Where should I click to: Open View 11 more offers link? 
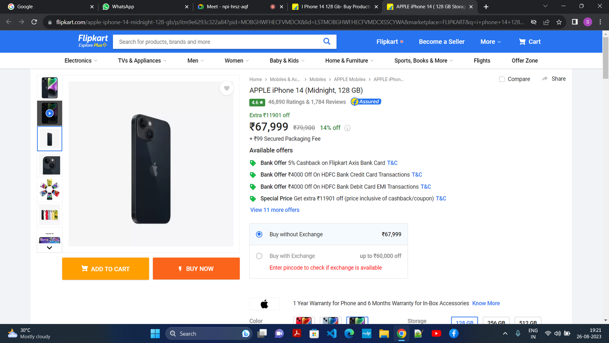click(275, 210)
